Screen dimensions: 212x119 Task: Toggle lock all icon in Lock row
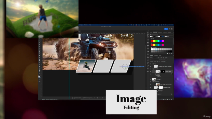[x=159, y=62]
